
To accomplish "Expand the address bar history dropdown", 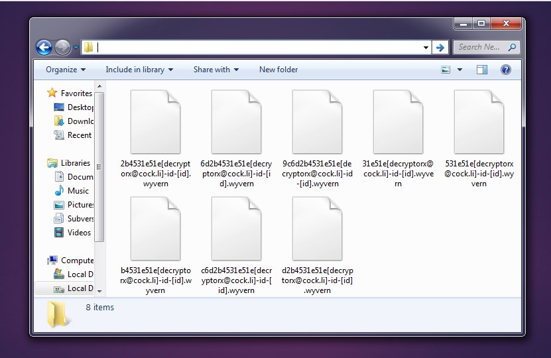I will click(426, 48).
